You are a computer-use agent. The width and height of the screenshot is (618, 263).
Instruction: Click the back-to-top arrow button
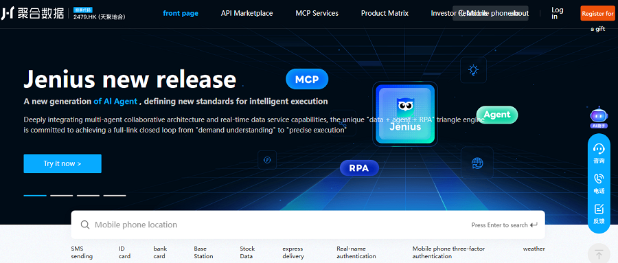[599, 254]
